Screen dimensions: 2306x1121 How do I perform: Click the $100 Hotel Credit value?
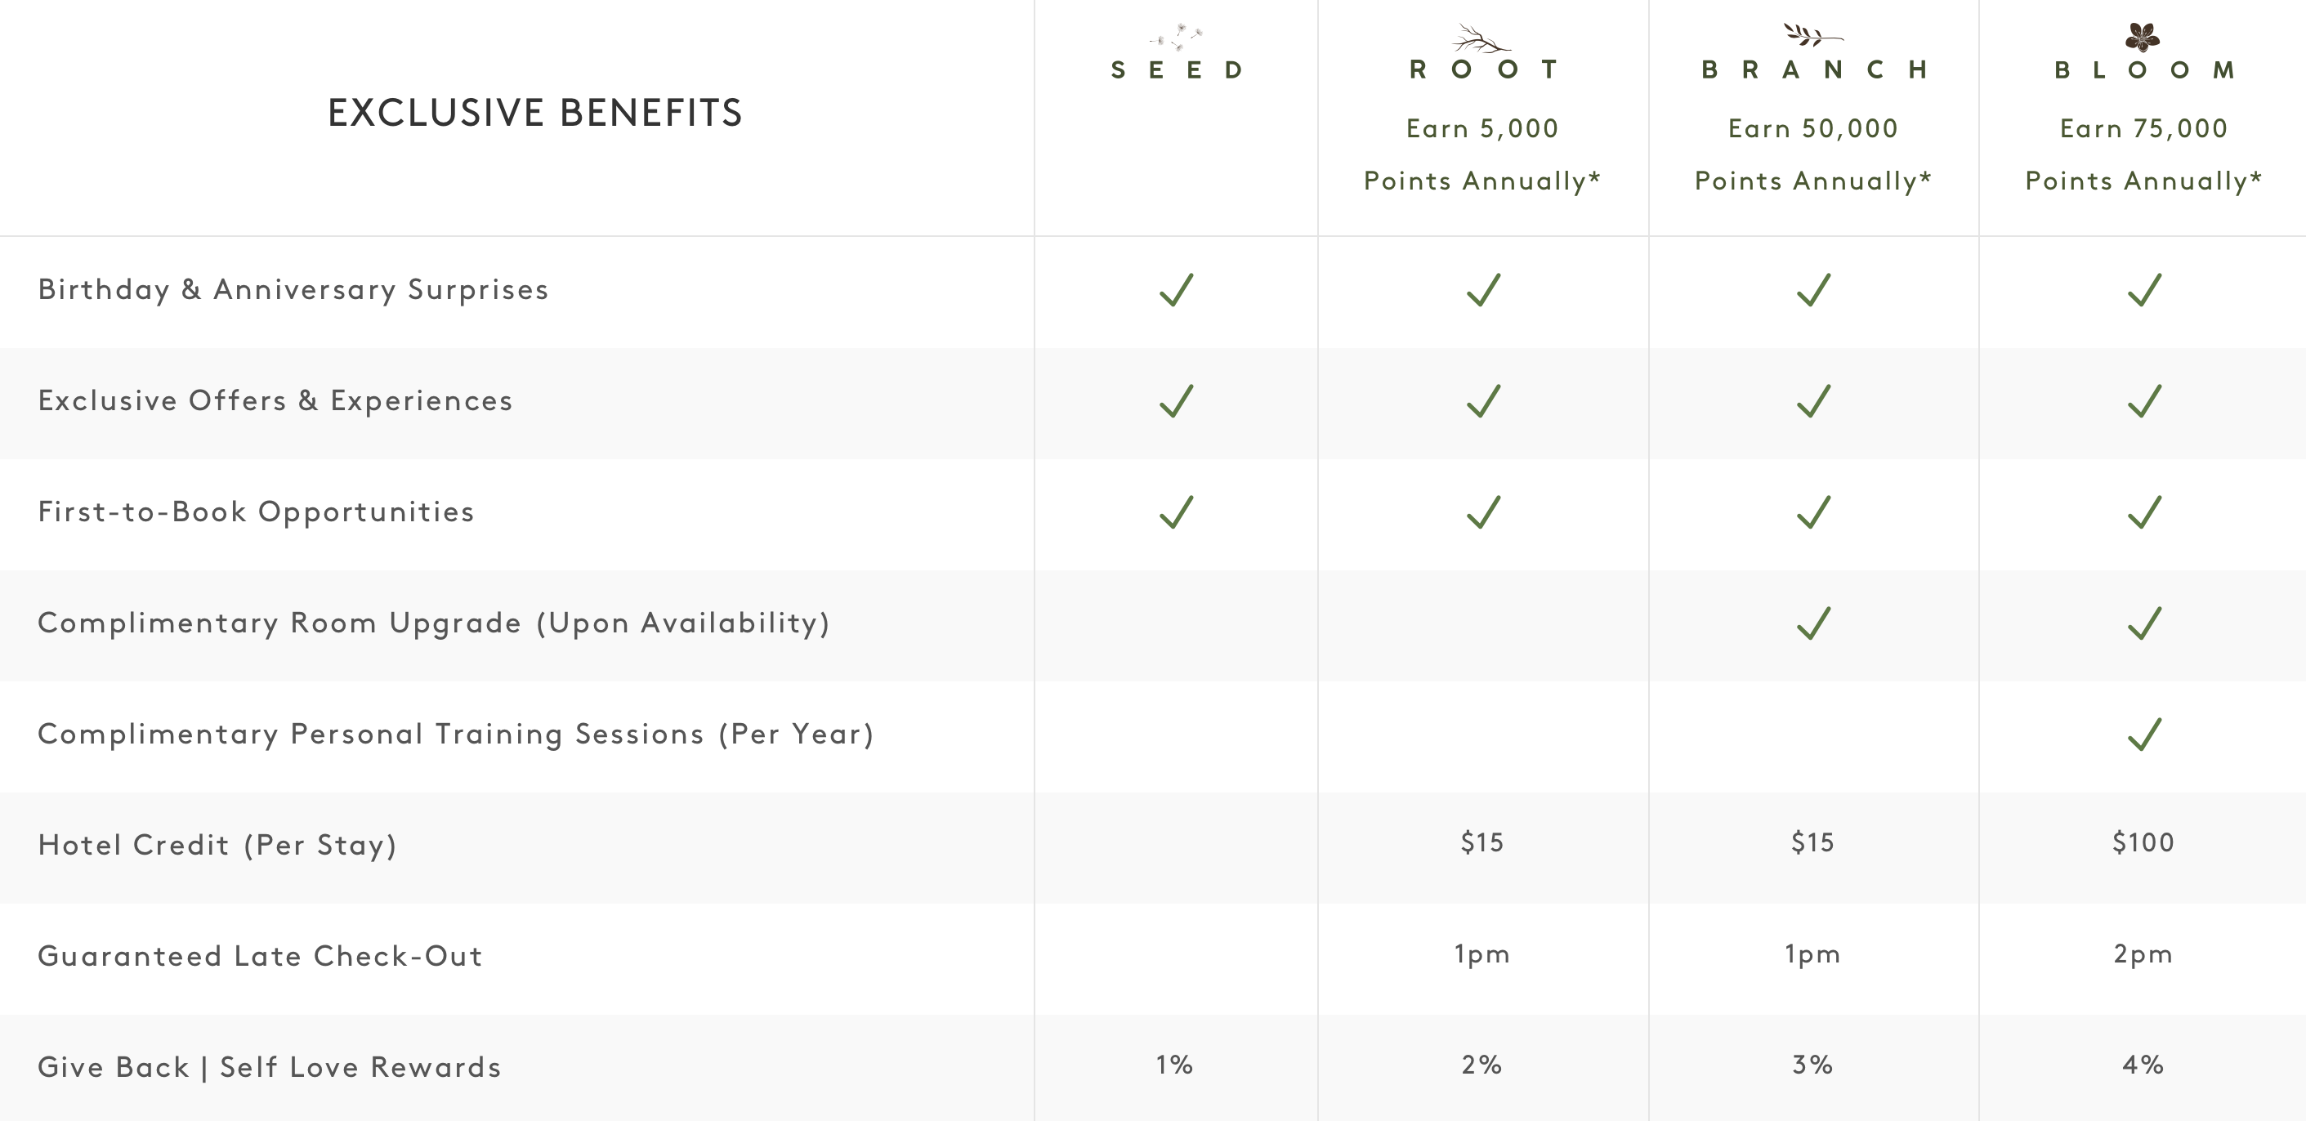pos(2143,842)
